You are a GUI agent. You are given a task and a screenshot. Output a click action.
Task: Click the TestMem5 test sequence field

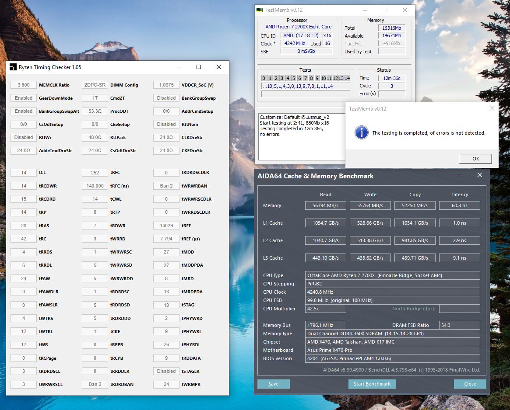pos(306,86)
